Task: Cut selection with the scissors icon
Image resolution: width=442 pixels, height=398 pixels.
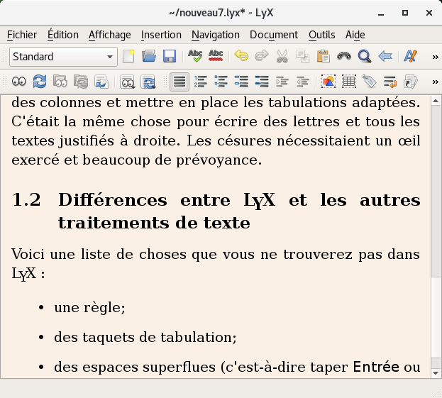Action: pos(282,56)
